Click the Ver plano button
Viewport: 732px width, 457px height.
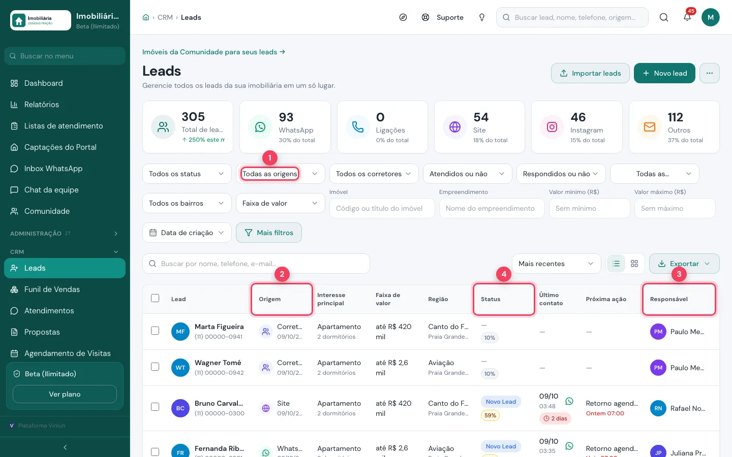click(x=65, y=394)
